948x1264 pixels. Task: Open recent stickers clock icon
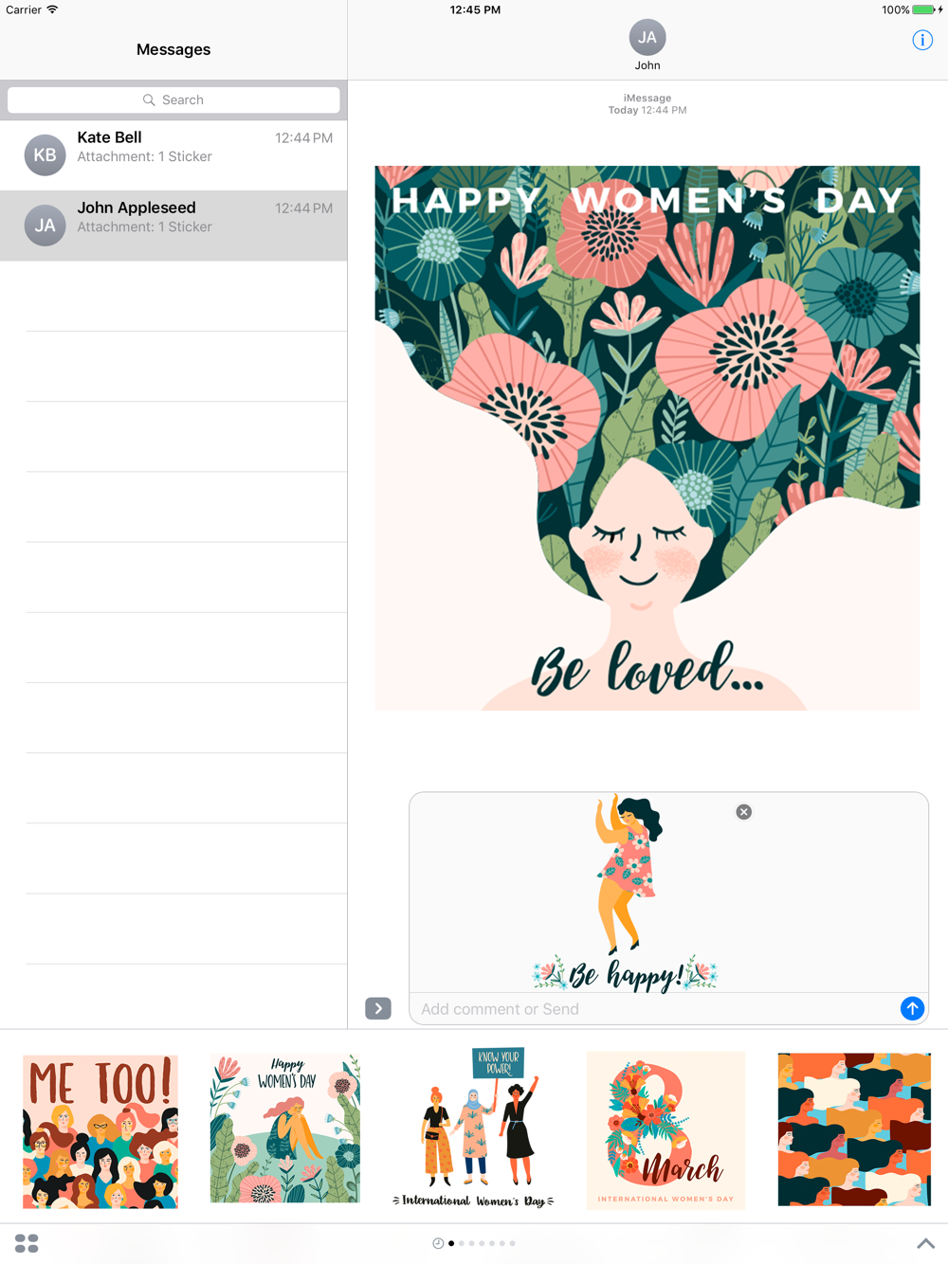click(438, 1243)
